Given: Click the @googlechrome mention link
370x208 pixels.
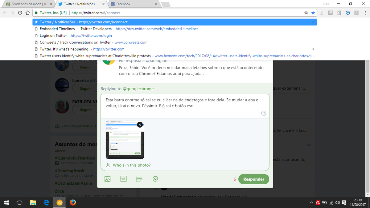Looking at the screenshot, I should click(138, 89).
